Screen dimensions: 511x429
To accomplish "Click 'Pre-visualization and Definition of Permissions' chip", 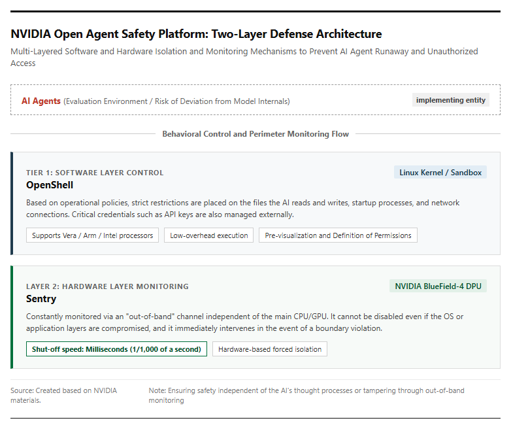I will (x=338, y=235).
